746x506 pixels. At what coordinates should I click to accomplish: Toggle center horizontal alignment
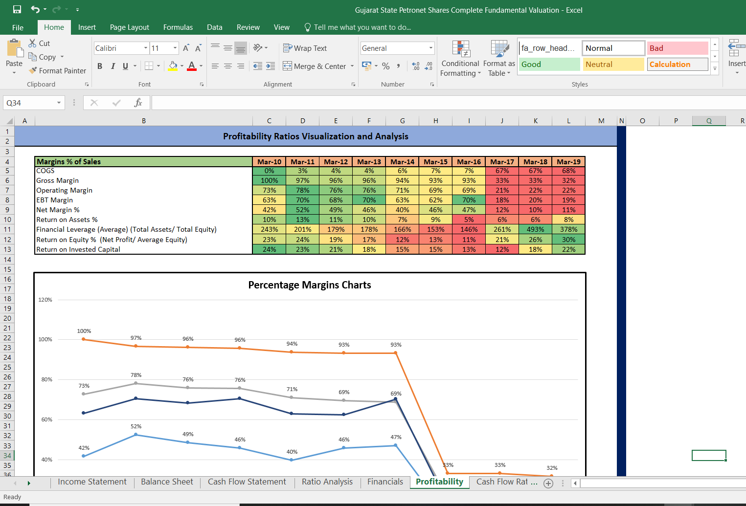(x=228, y=66)
